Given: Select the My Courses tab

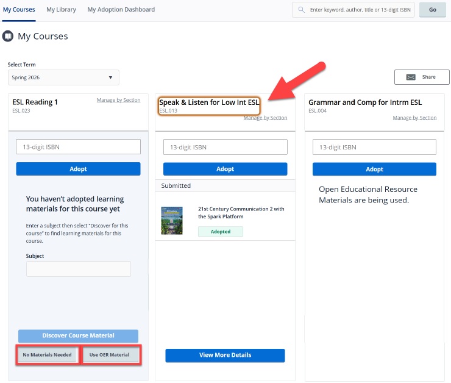Looking at the screenshot, I should coord(19,10).
